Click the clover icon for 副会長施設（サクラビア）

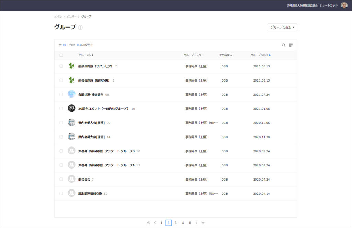(x=71, y=66)
